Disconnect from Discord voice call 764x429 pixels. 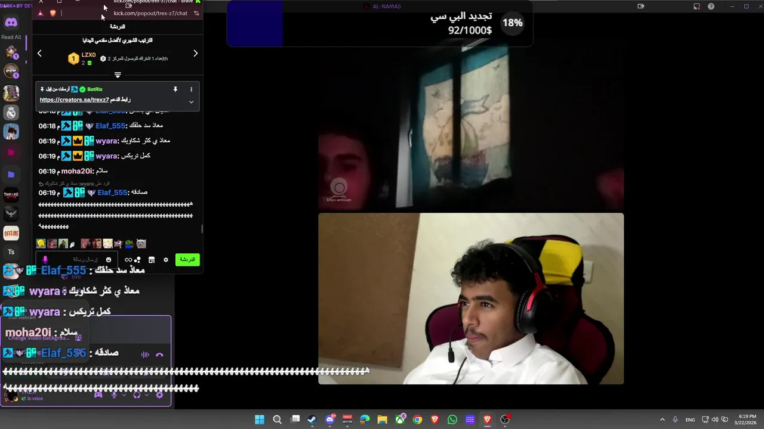point(159,355)
